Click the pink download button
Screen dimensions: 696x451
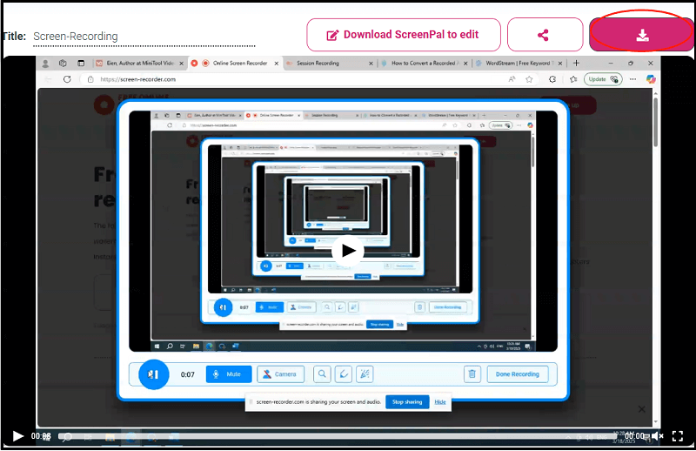pos(641,35)
